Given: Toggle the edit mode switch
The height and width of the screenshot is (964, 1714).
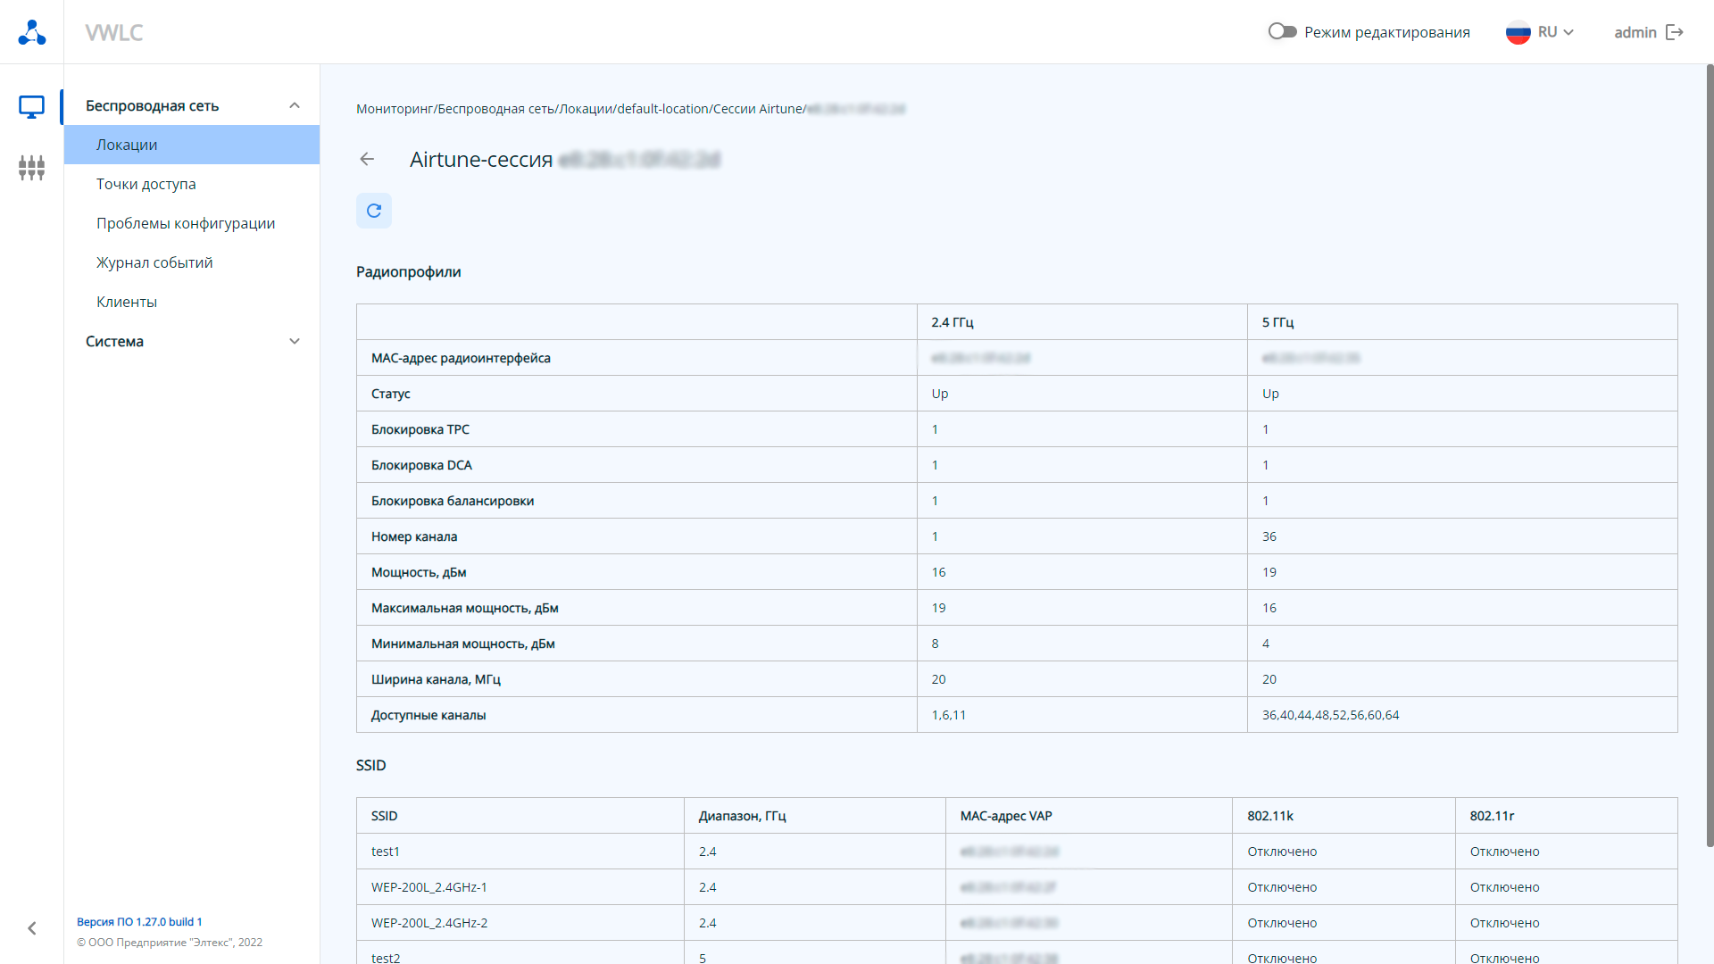Looking at the screenshot, I should tap(1282, 32).
